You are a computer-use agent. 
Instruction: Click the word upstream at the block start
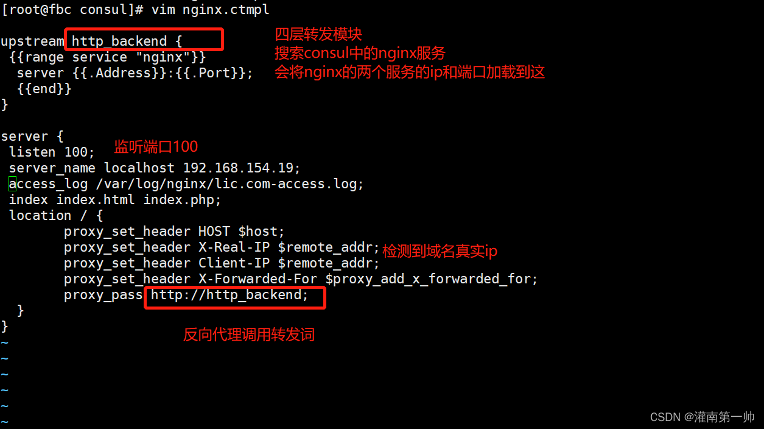coord(32,41)
